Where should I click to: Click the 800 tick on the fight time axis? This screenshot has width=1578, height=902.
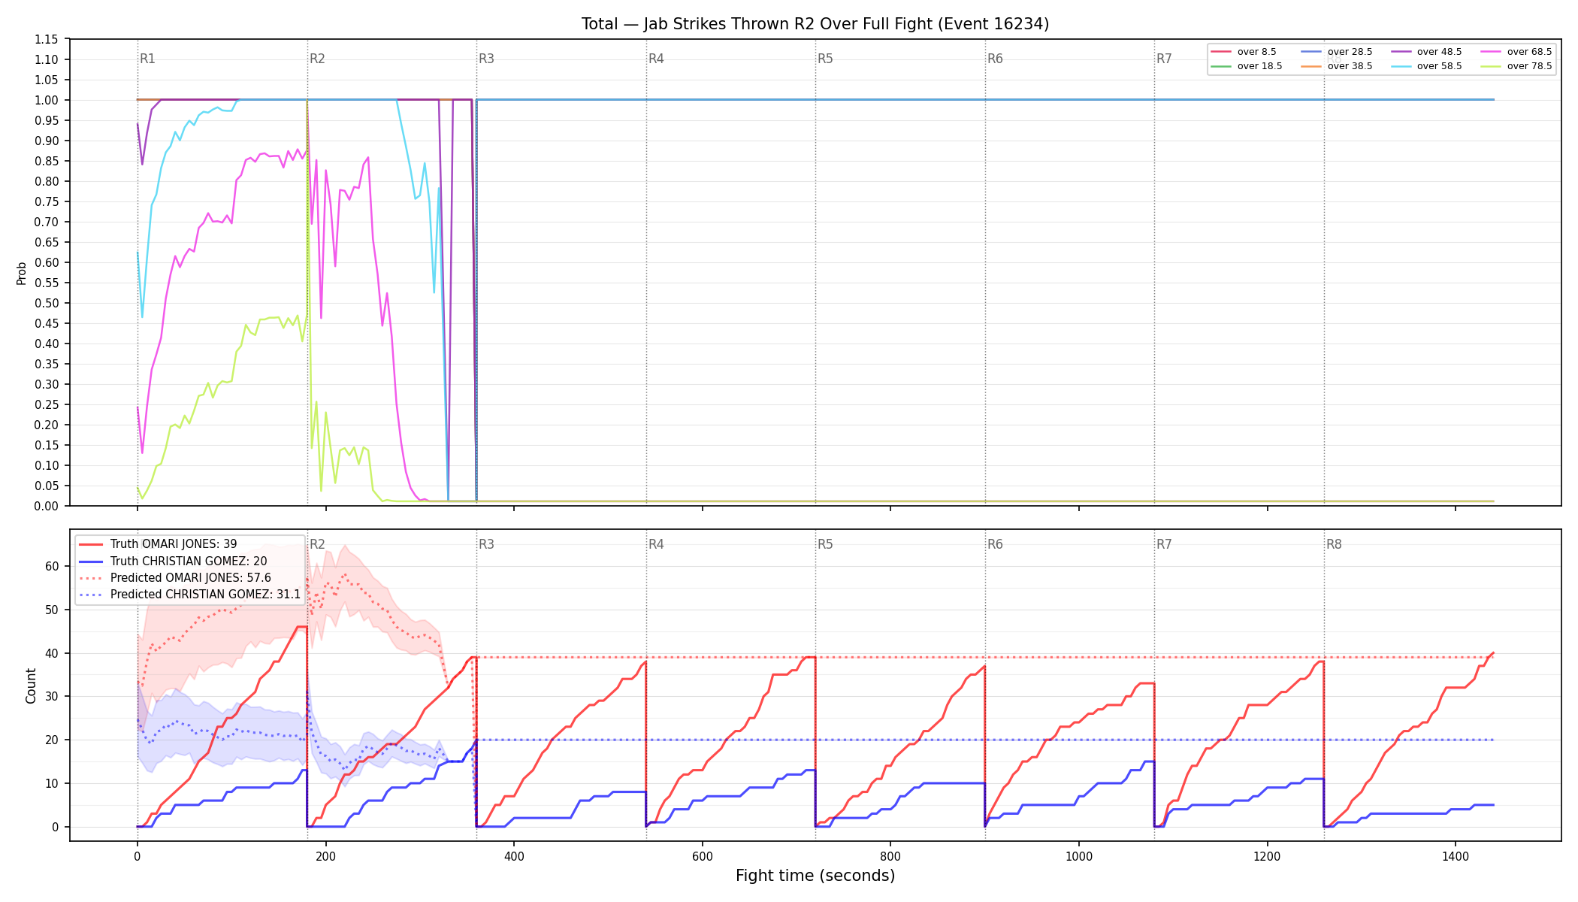(890, 856)
